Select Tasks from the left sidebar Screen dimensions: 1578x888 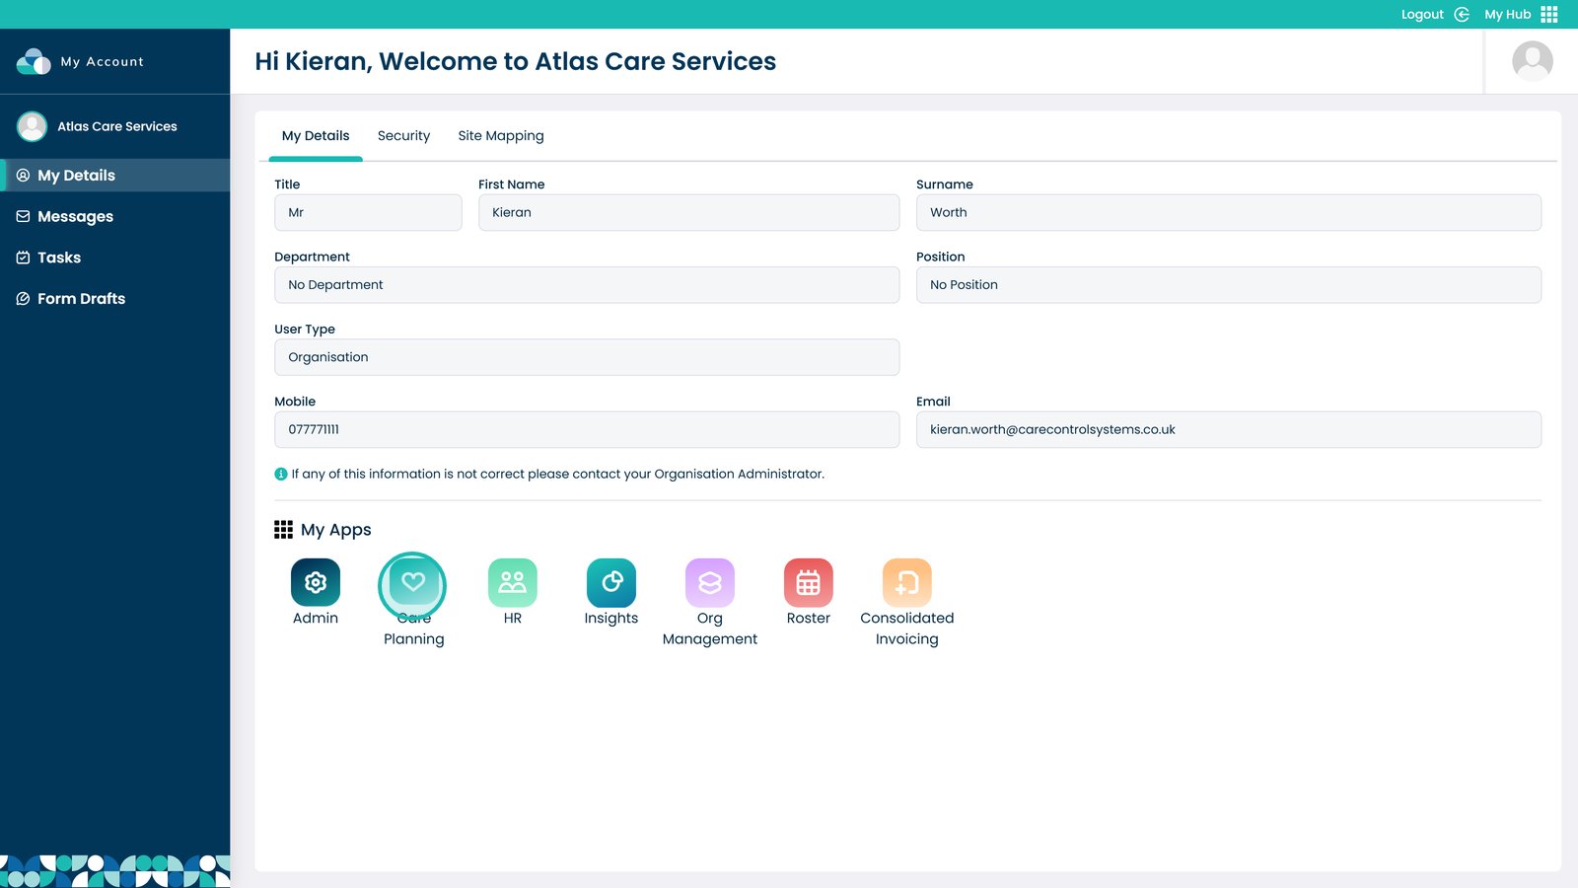pos(59,257)
